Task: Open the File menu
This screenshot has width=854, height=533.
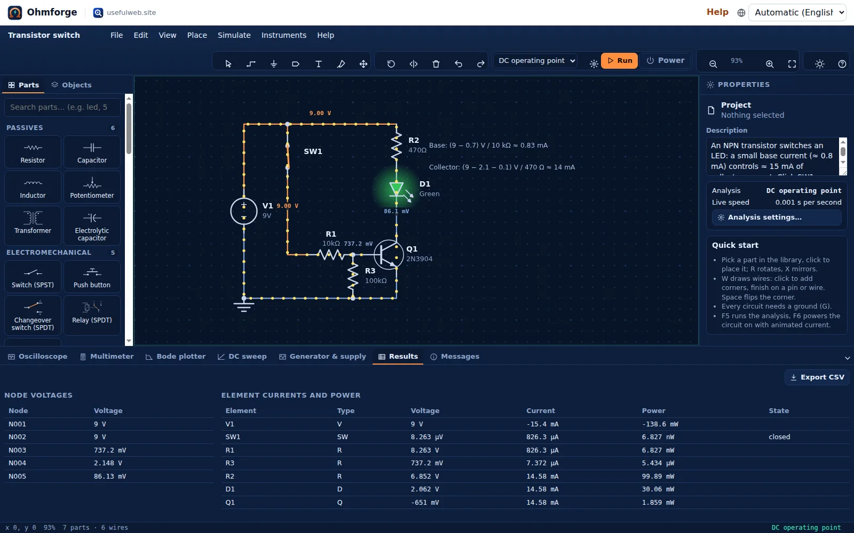Action: point(116,35)
